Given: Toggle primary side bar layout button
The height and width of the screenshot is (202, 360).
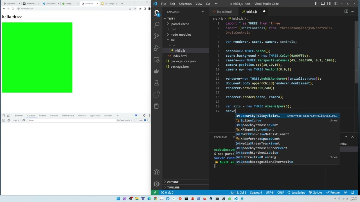Looking at the screenshot, I should pos(317,4).
